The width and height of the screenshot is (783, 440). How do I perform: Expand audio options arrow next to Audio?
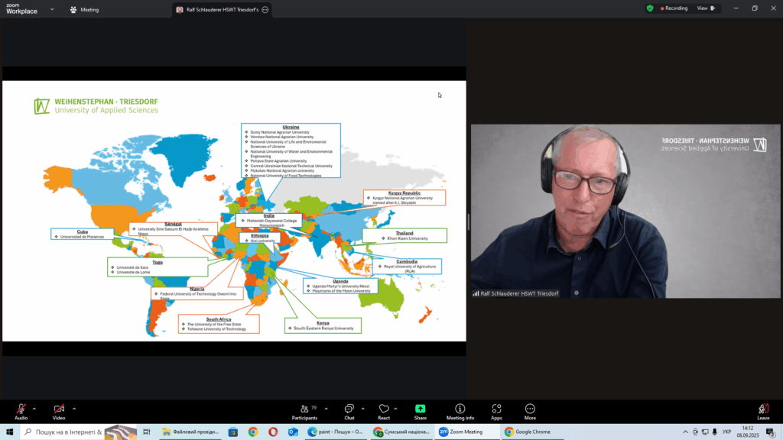tap(36, 408)
